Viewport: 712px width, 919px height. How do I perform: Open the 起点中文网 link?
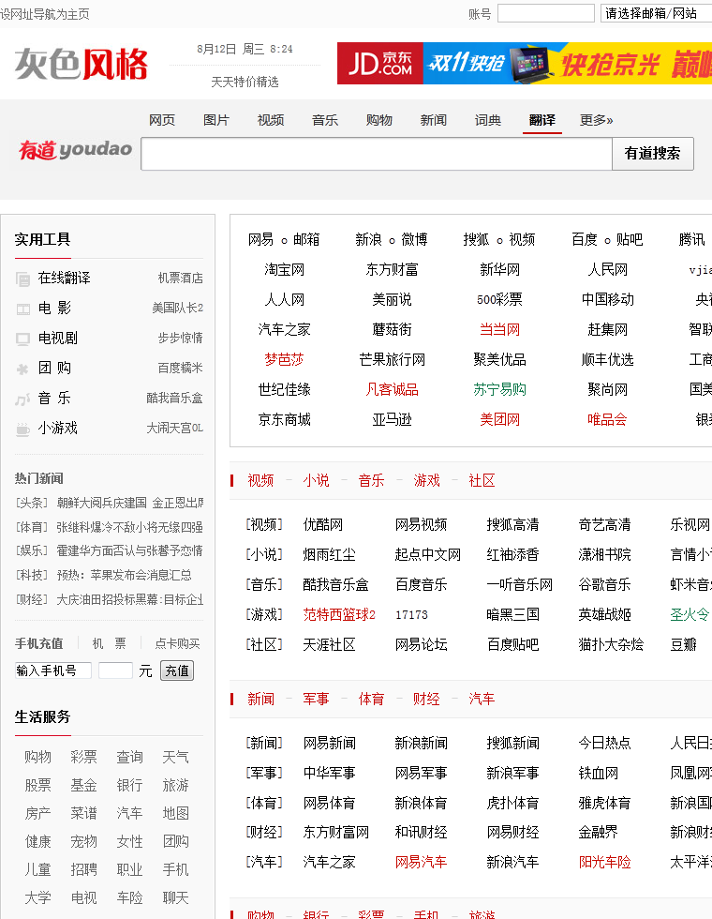coord(428,554)
